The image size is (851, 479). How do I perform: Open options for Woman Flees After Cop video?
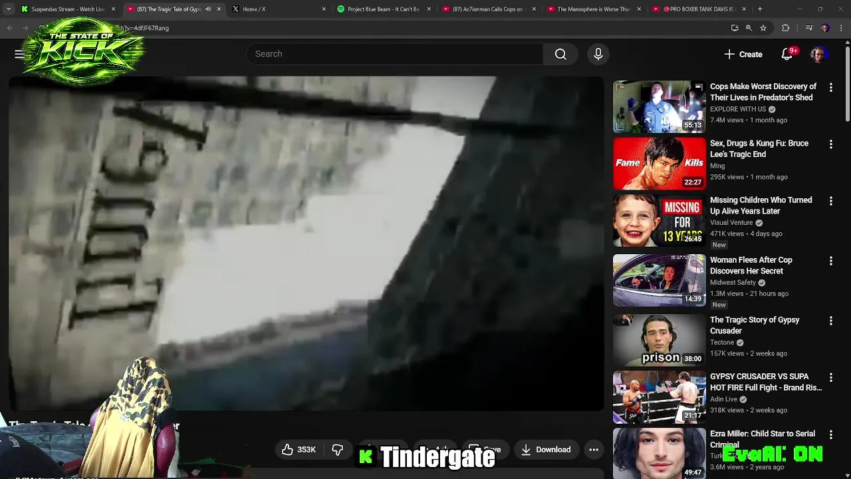click(x=830, y=261)
